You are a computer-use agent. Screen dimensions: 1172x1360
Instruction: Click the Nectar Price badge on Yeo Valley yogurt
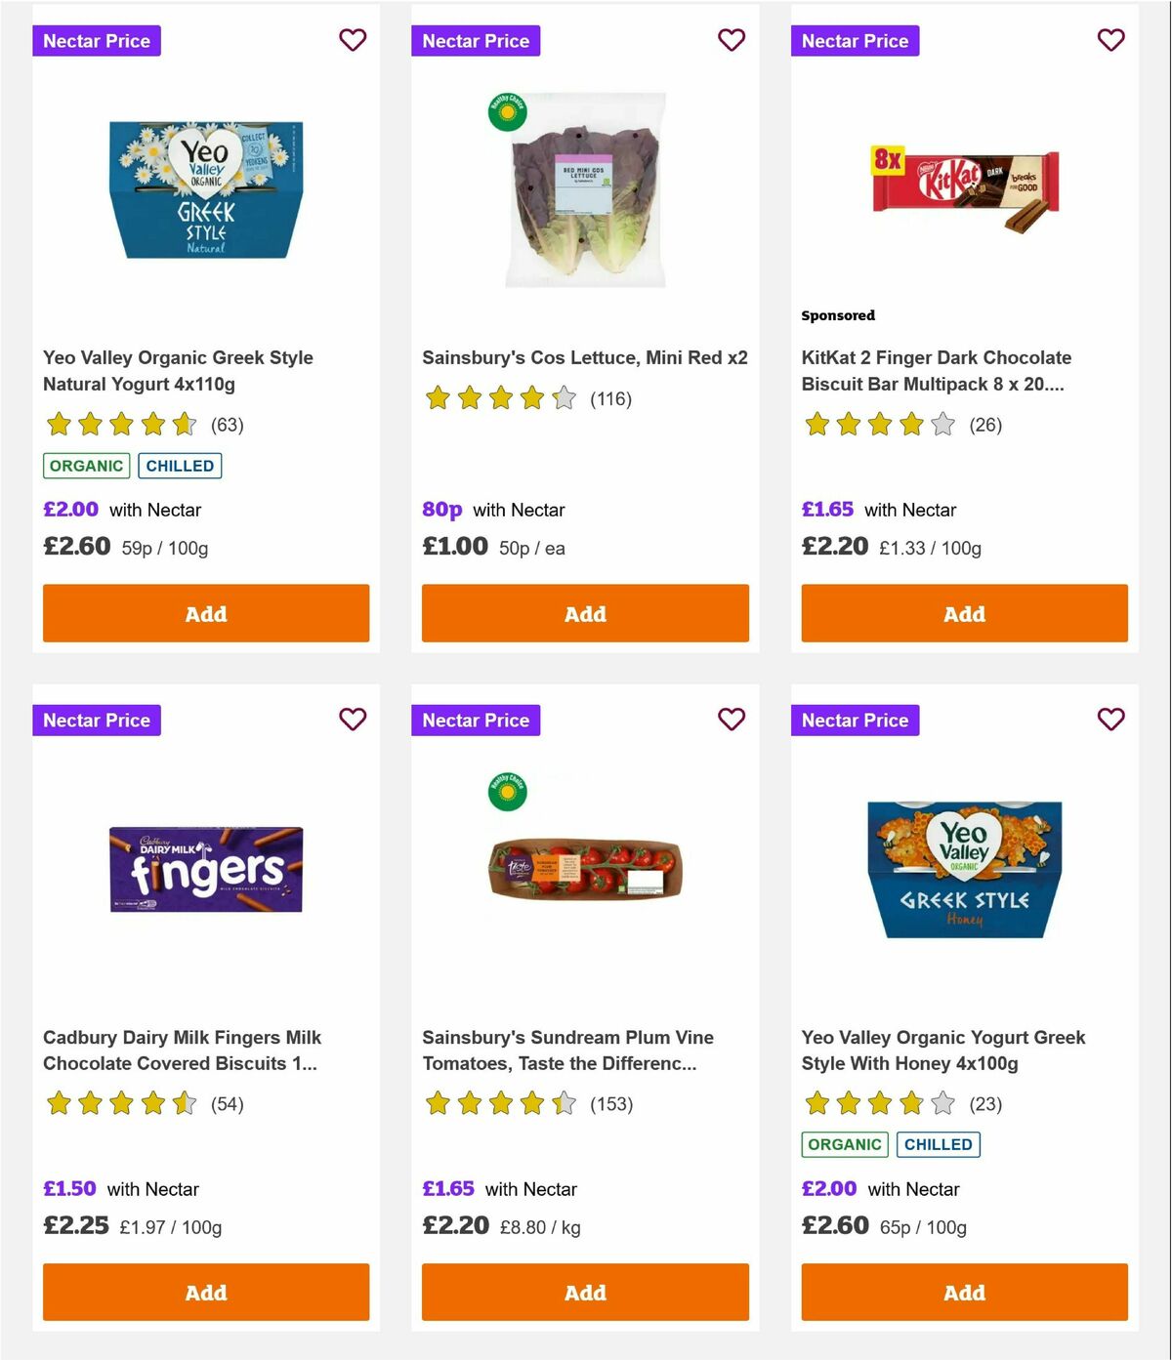(97, 41)
